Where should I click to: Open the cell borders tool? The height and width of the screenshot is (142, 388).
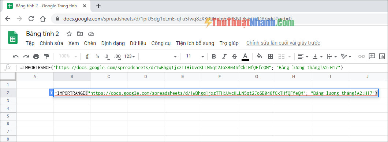pos(271,56)
